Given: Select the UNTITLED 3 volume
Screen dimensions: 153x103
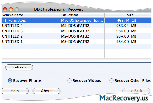Looking at the screenshot, I should [x=76, y=31].
